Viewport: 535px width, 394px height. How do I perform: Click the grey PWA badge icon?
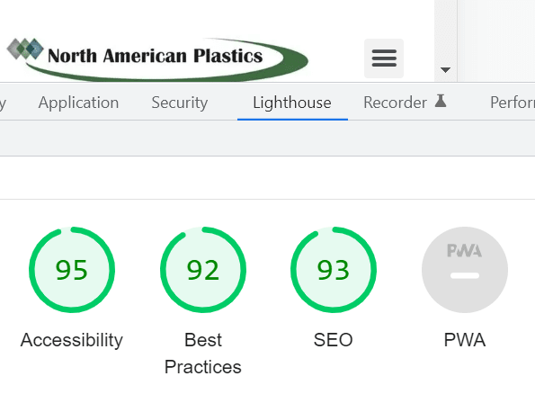click(x=465, y=270)
